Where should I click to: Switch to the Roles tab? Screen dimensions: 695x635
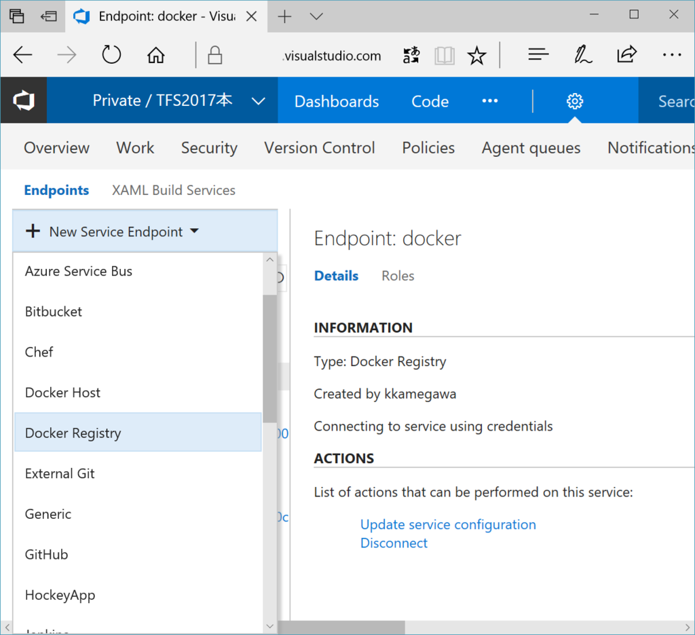tap(398, 276)
